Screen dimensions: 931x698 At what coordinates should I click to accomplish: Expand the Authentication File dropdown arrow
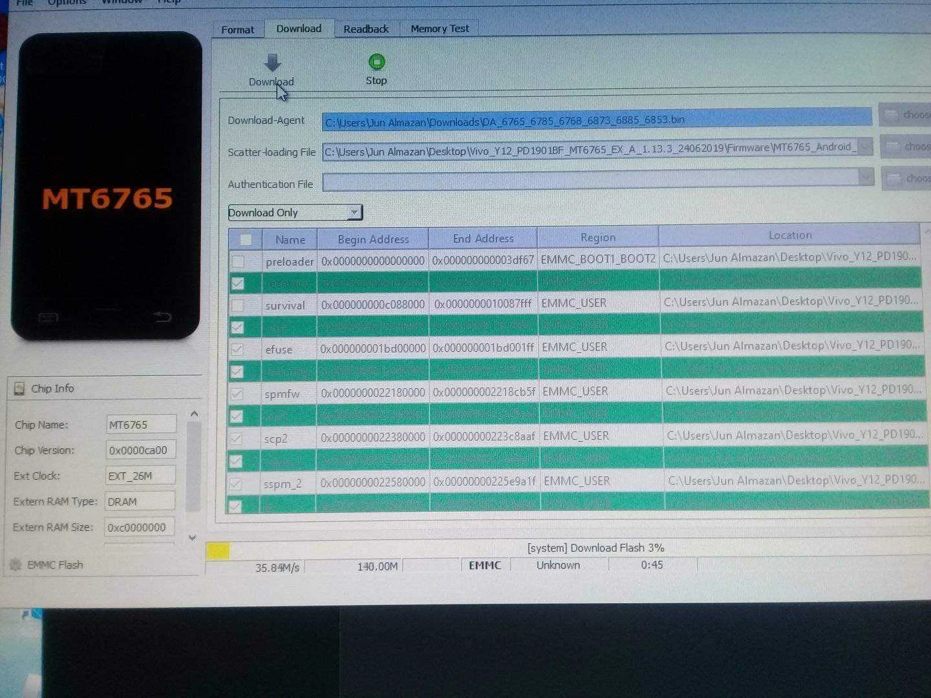coord(866,177)
